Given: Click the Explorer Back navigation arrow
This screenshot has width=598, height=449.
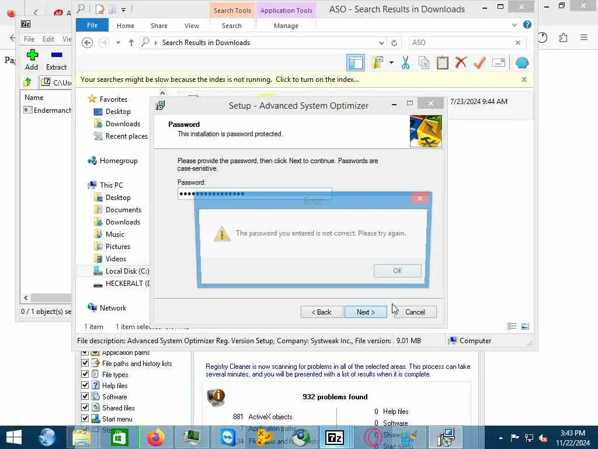Looking at the screenshot, I should [x=88, y=42].
